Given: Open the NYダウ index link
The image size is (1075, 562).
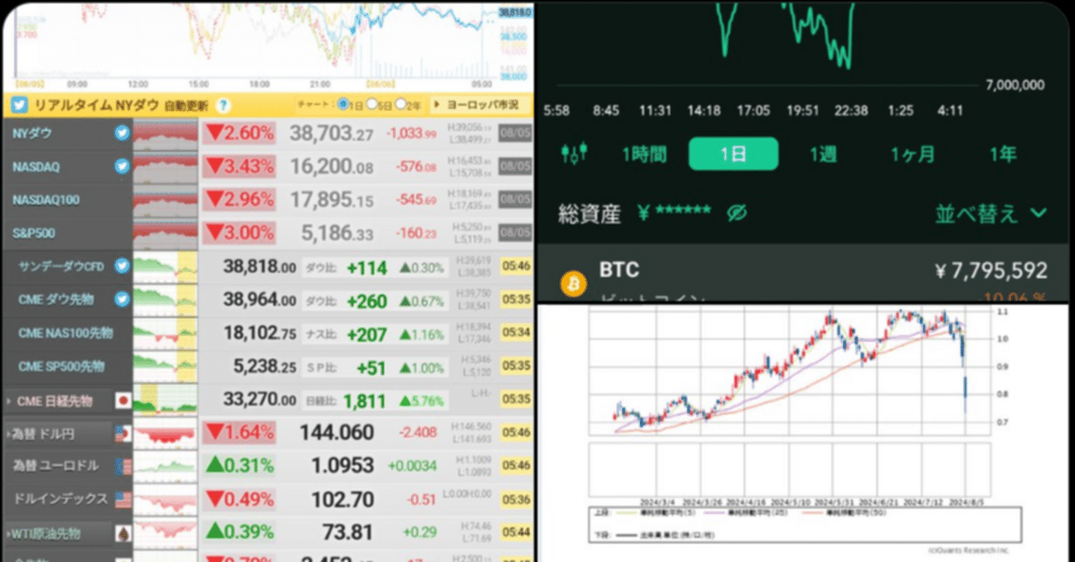Looking at the screenshot, I should (31, 133).
